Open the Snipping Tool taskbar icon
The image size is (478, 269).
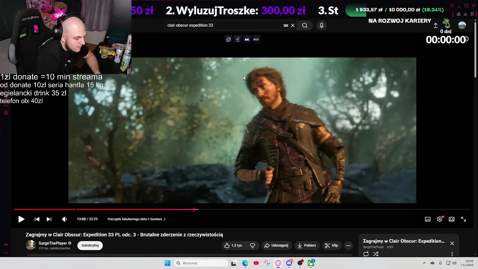click(x=267, y=263)
